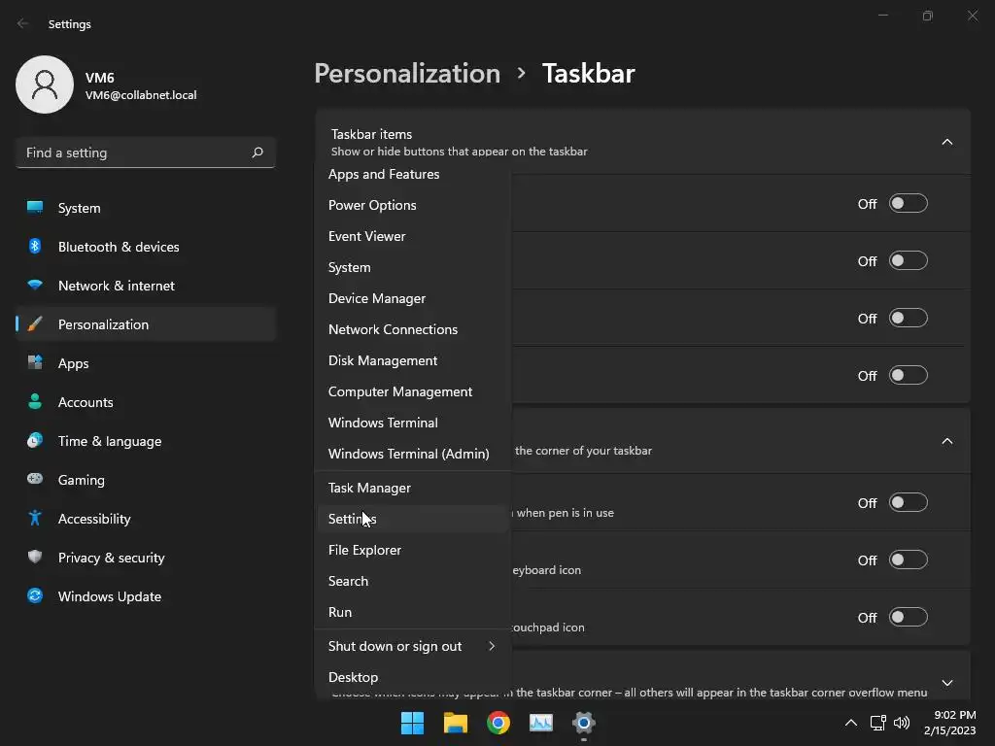Viewport: 995px width, 746px height.
Task: Open Apps settings category
Action: [146, 363]
